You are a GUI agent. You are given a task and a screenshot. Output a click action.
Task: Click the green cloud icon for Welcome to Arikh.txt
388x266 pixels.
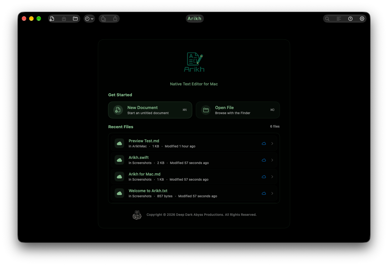tap(119, 193)
